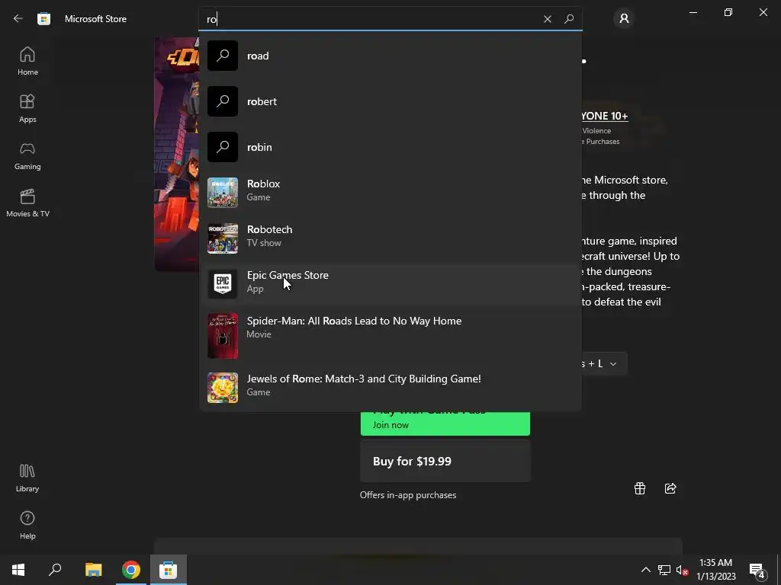Open the Roblox game suggestion
Image resolution: width=781 pixels, height=585 pixels.
390,193
